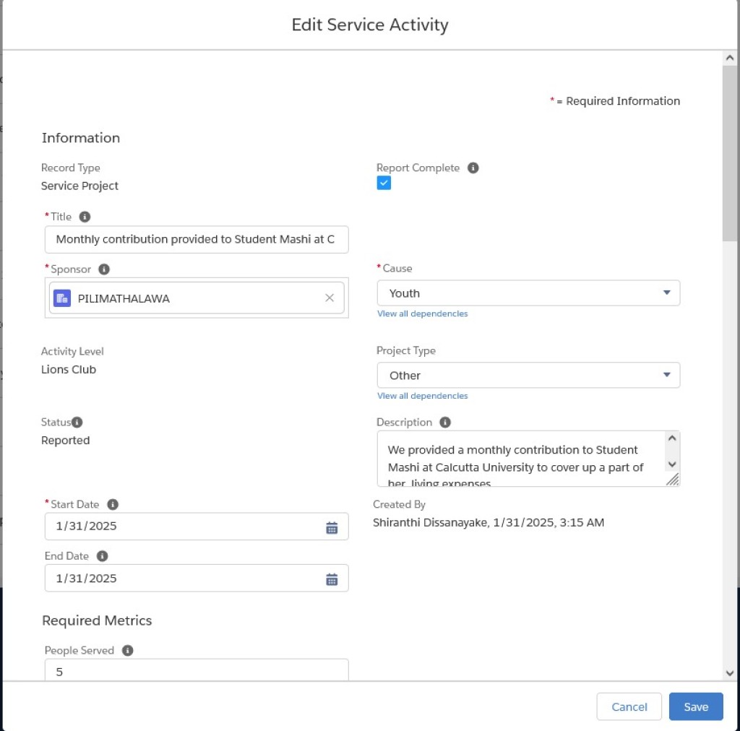The image size is (740, 731).
Task: Clear the PILIMATHALAWA sponsor selection
Action: [x=330, y=298]
